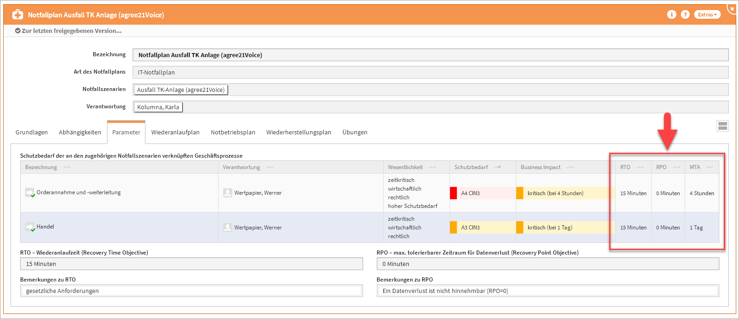Click the Ausfall TK-Anlage scenario tag
This screenshot has height=319, width=739.
(x=181, y=90)
